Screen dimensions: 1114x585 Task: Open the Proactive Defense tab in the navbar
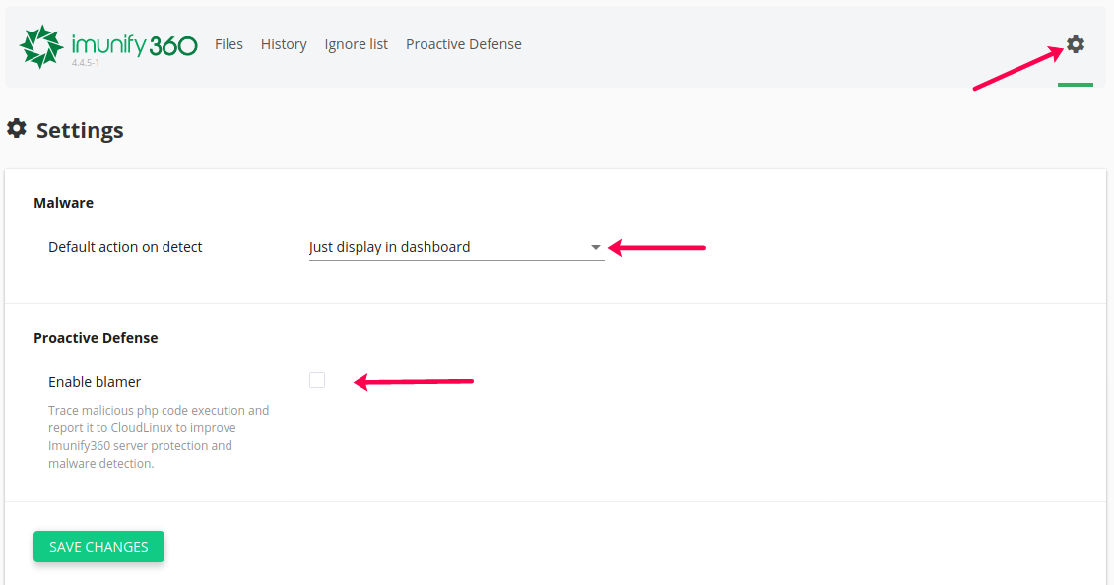(x=464, y=44)
